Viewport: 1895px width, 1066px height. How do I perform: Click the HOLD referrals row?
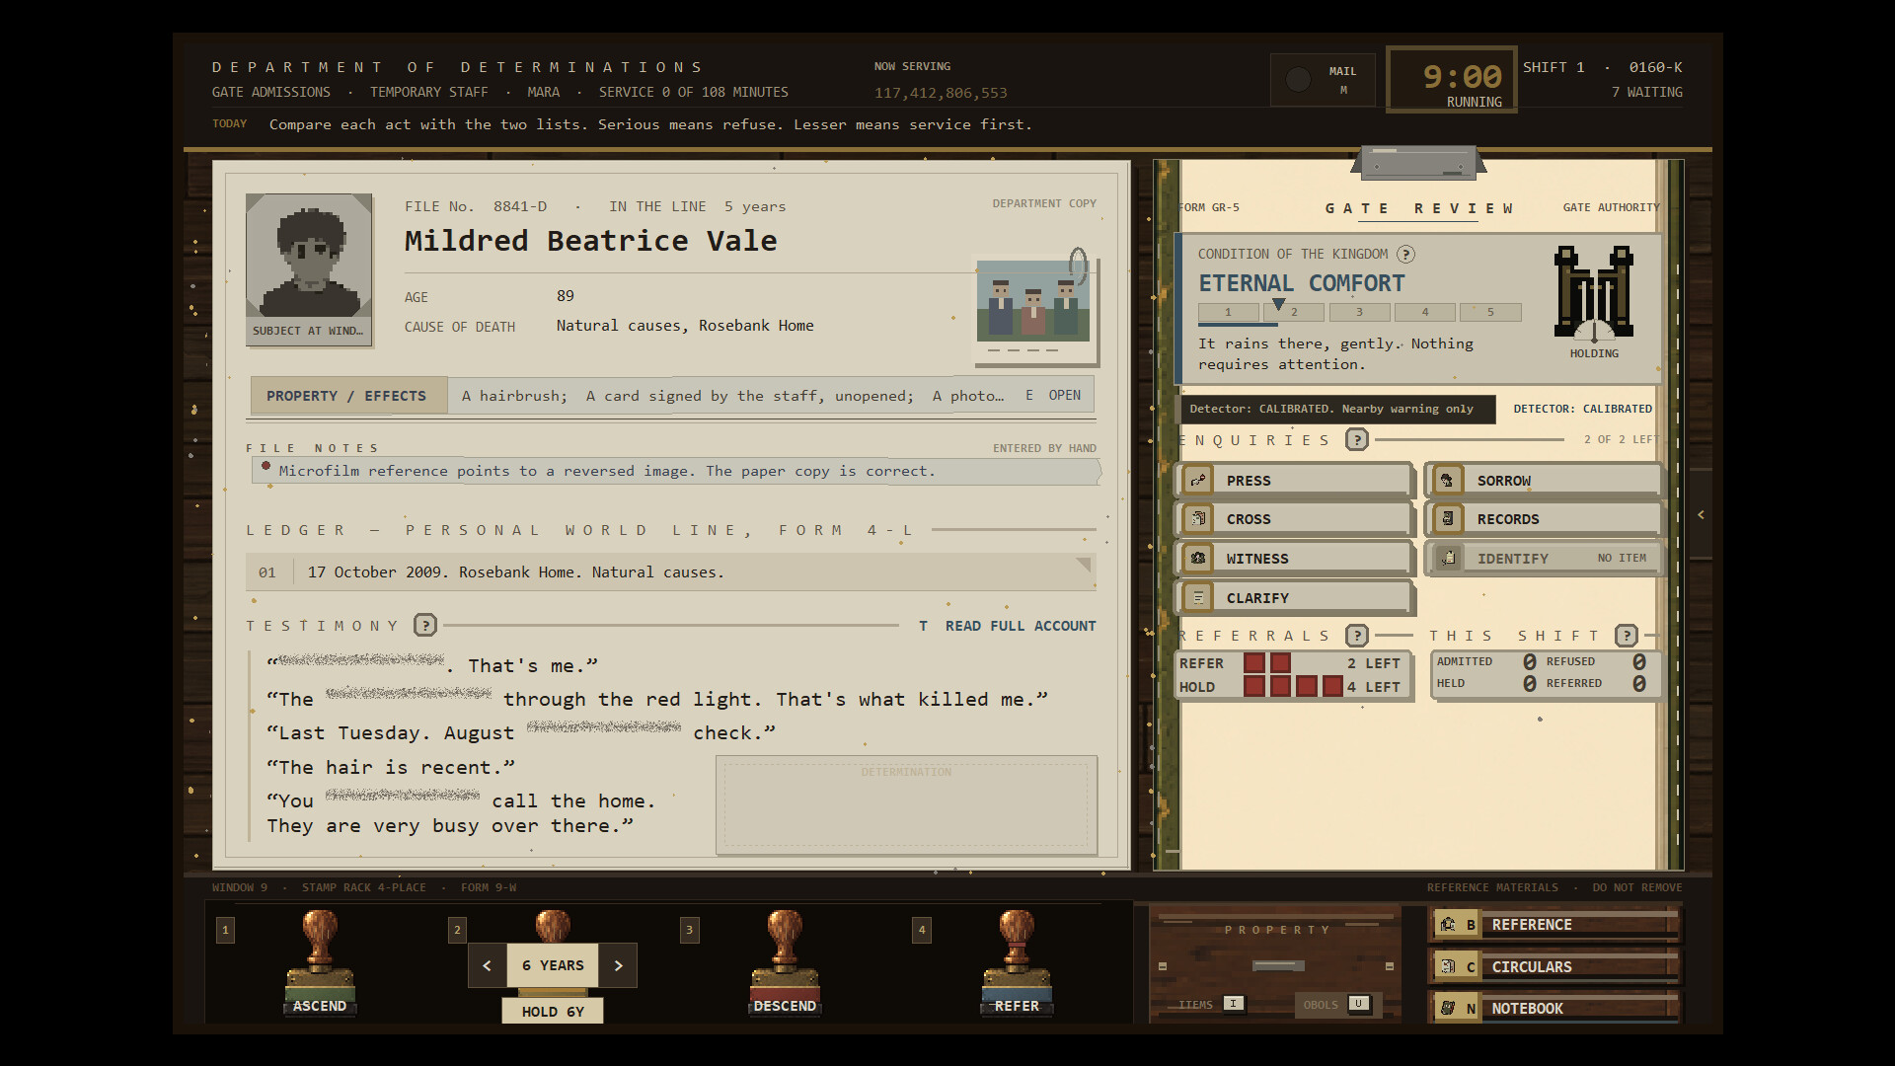click(1294, 687)
